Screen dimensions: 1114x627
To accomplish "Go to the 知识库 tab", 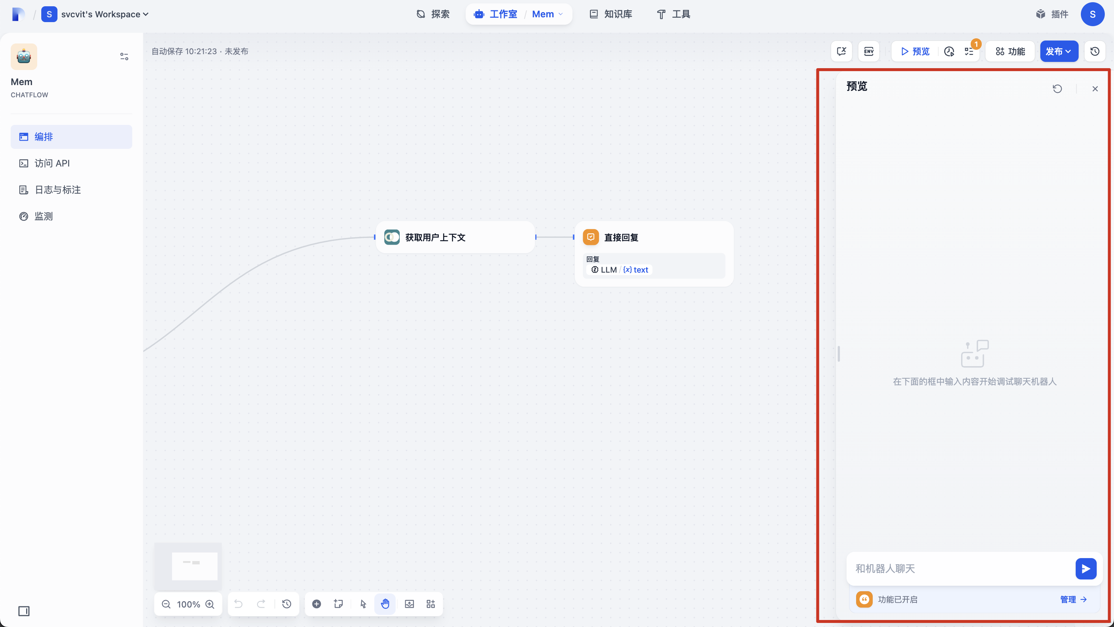I will pyautogui.click(x=611, y=14).
